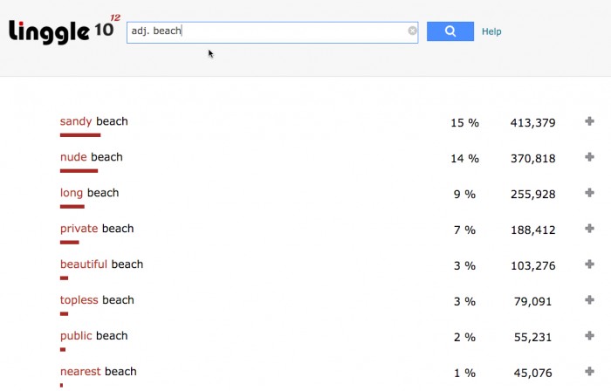611x391 pixels.
Task: Expand the "topless beach" entry
Action: click(x=590, y=300)
